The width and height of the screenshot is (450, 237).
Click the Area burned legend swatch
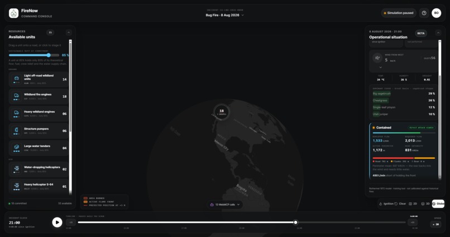click(85, 198)
